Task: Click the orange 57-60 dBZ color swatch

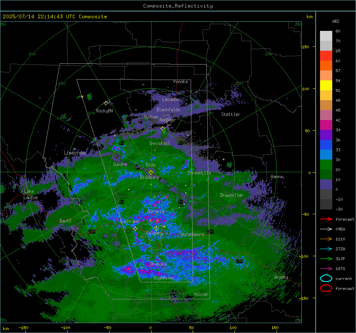Action: pyautogui.click(x=326, y=66)
